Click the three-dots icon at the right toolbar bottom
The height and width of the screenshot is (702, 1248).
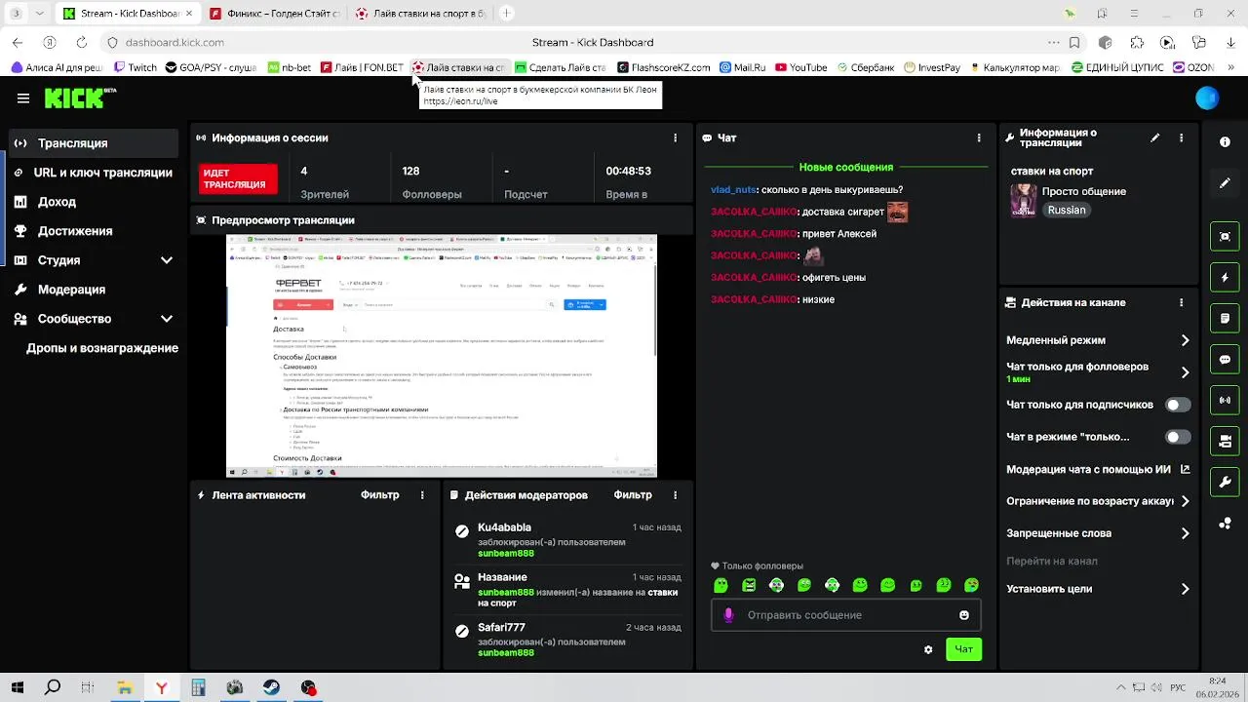[1226, 524]
